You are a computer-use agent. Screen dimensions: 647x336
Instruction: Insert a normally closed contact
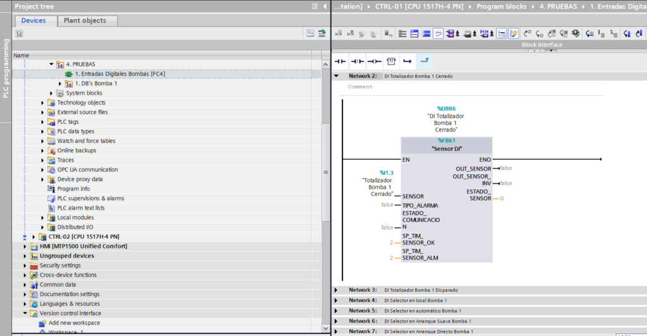click(357, 61)
